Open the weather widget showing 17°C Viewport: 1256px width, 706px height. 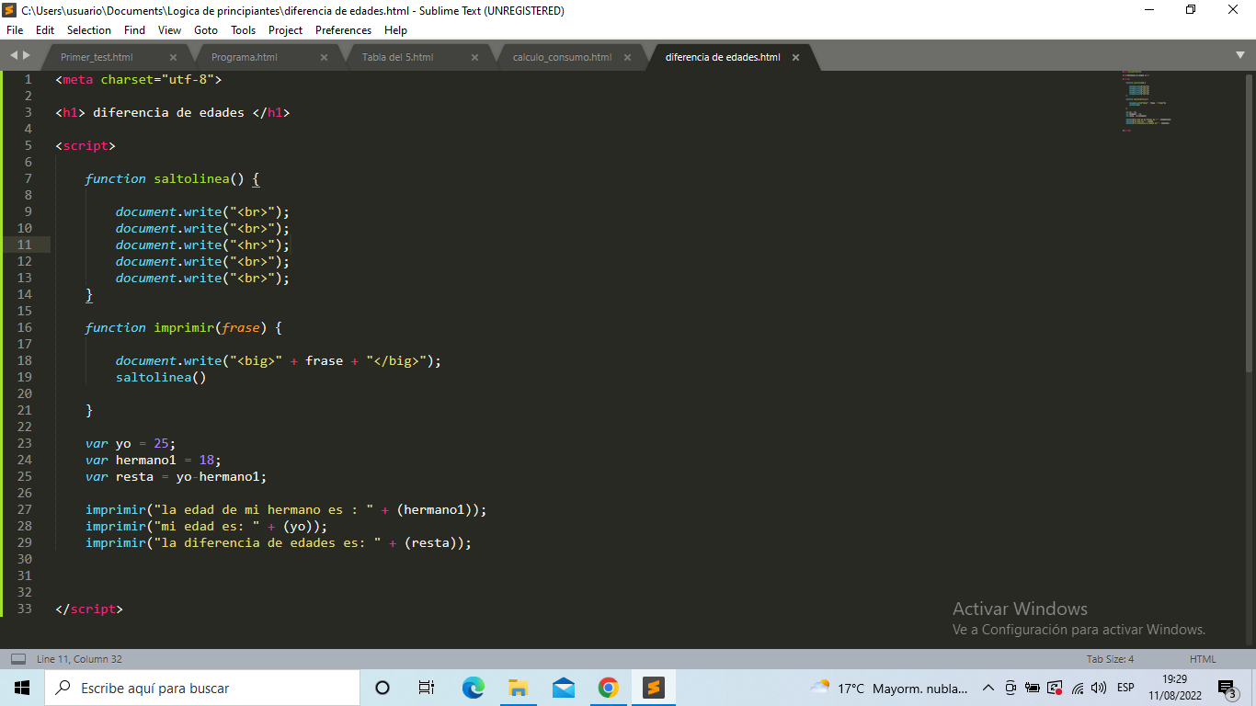(888, 688)
